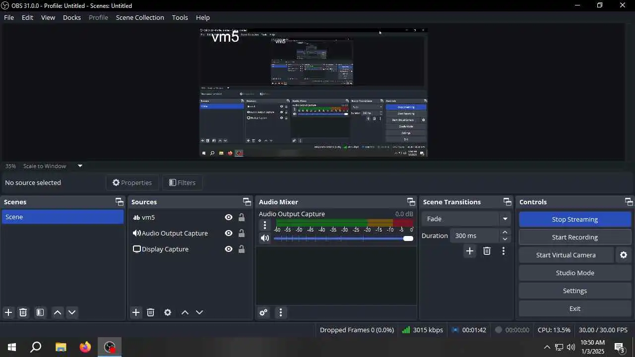The image size is (635, 357).
Task: Undock the Scenes panel
Action: click(120, 202)
